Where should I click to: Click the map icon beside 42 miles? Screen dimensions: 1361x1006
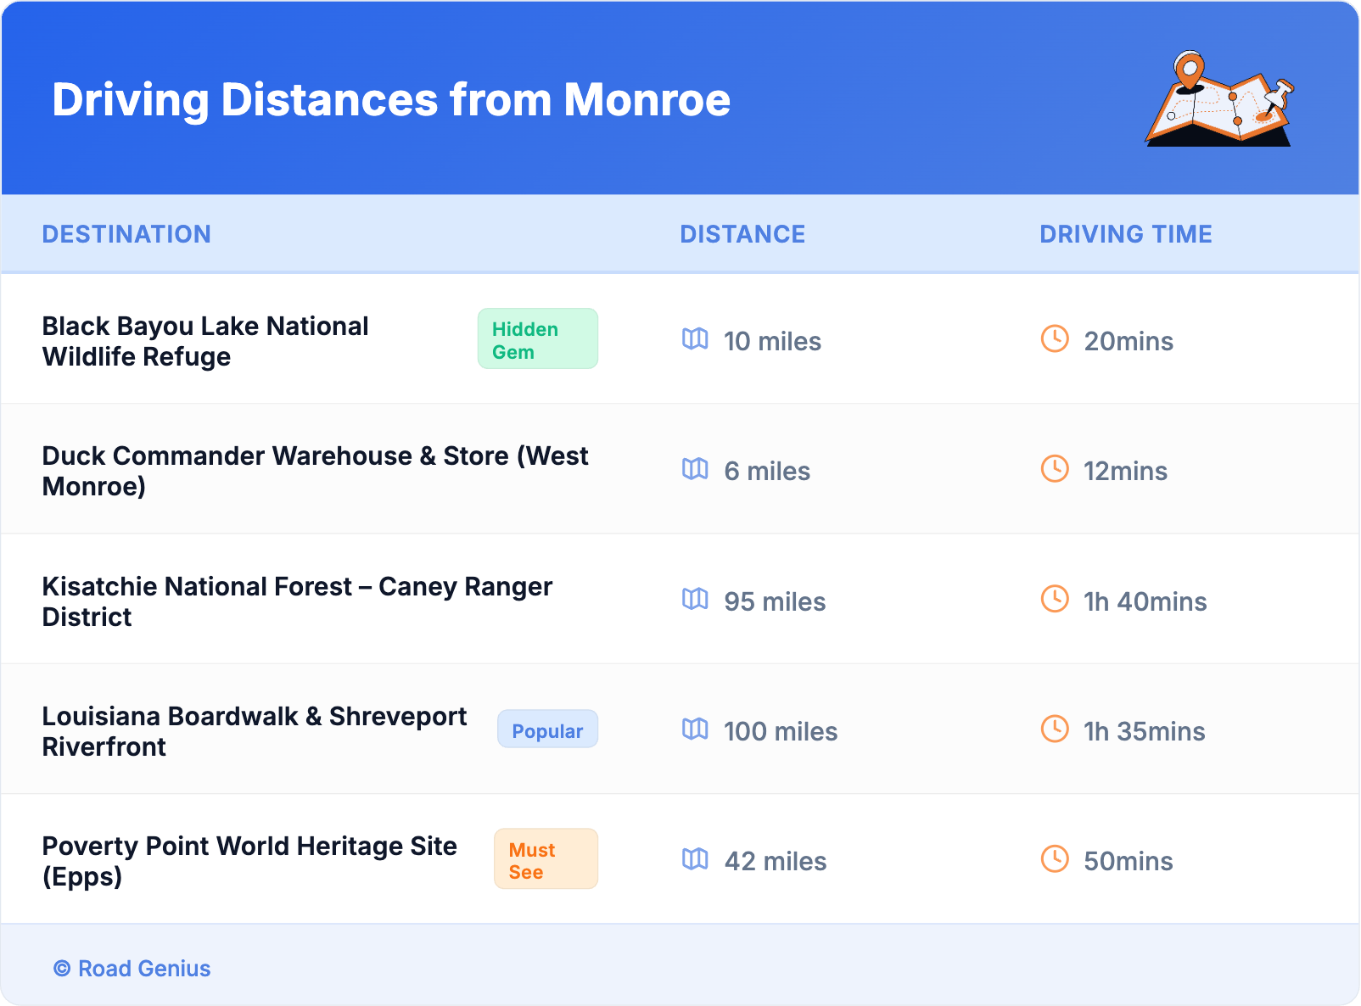click(x=695, y=859)
